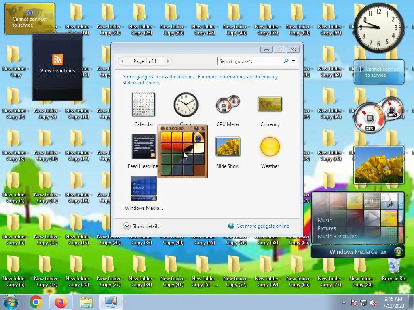414x310 pixels.
Task: Select New folder - Copy (73)
Action: (x=331, y=271)
